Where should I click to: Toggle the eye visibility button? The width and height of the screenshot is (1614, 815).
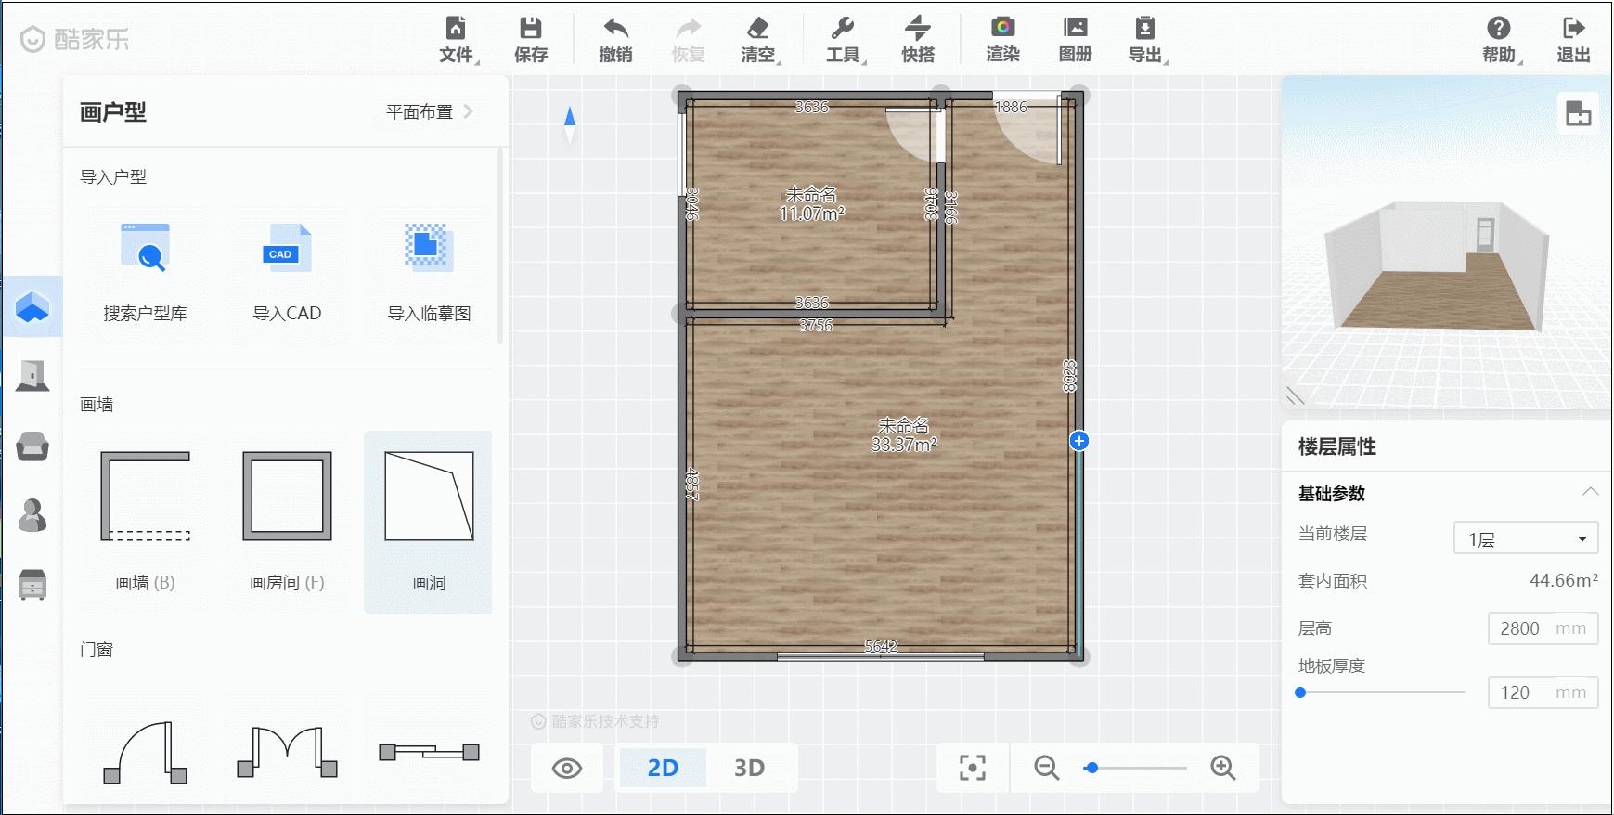click(x=567, y=769)
